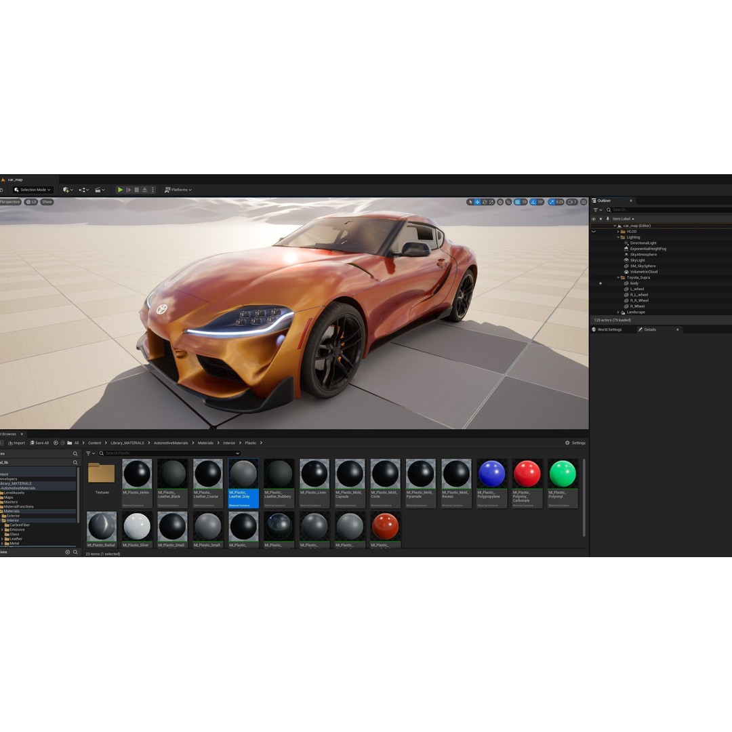Toggle visibility column eye in Outliner header
The height and width of the screenshot is (732, 732).
[593, 219]
